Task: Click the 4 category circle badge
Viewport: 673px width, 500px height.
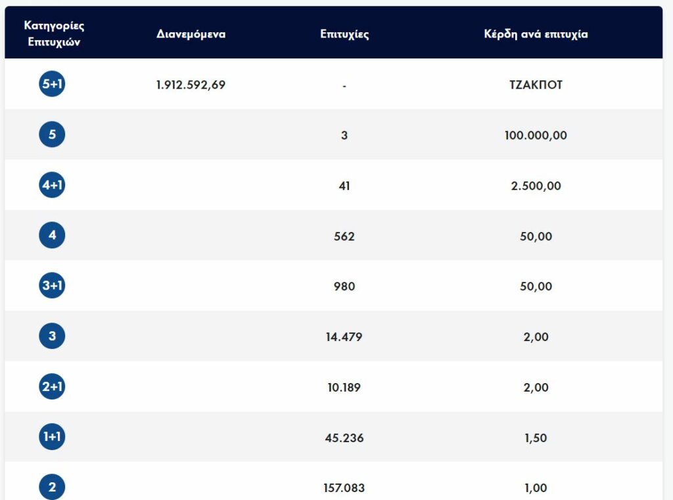Action: tap(52, 235)
